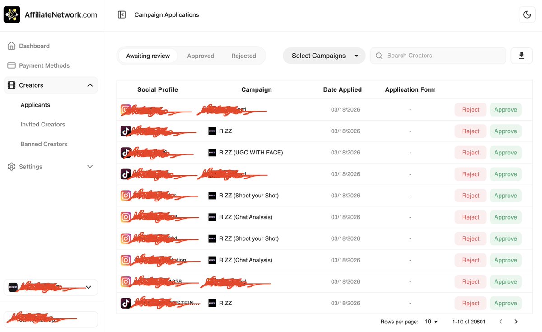This screenshot has width=542, height=332.
Task: Click the Creators grid icon in sidebar
Action: coord(12,85)
